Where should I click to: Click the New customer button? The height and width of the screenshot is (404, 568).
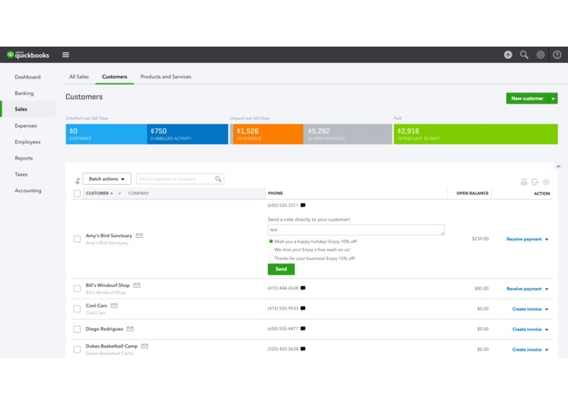[x=527, y=98]
